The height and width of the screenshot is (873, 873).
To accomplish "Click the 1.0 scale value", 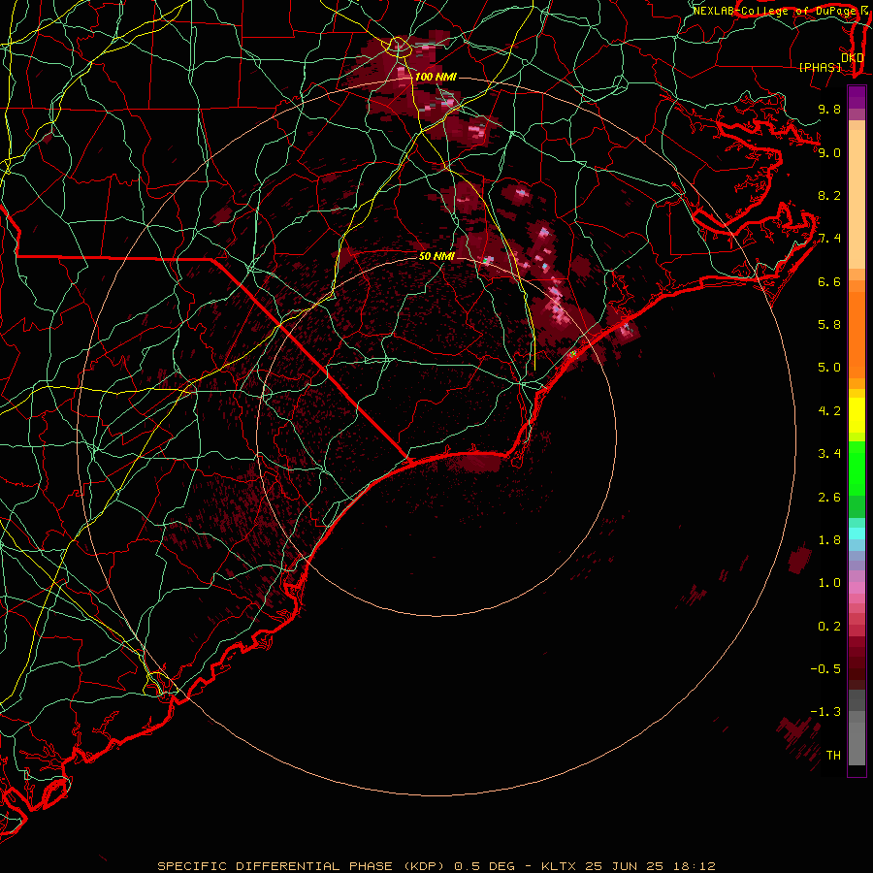I will (x=829, y=583).
